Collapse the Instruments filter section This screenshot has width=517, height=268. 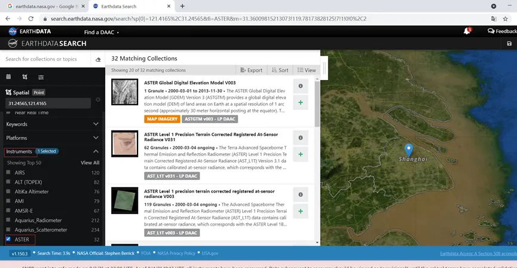96,151
